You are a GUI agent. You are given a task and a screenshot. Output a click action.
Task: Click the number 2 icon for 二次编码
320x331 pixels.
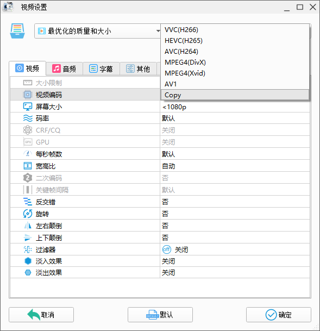click(x=28, y=178)
